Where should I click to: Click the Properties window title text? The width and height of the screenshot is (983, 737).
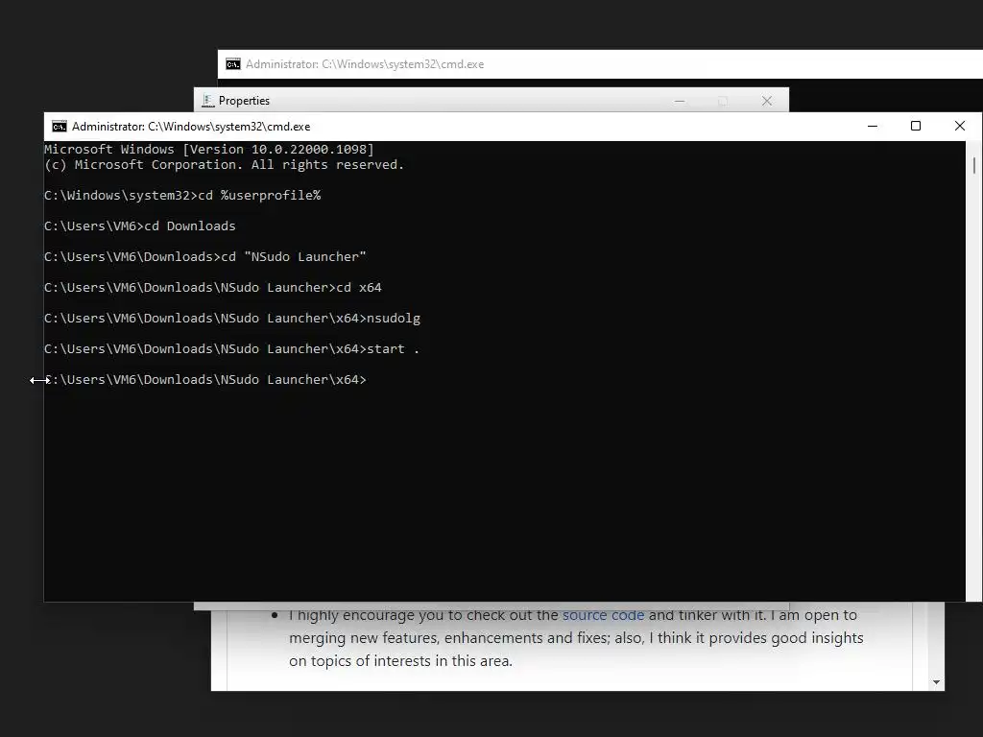point(244,101)
